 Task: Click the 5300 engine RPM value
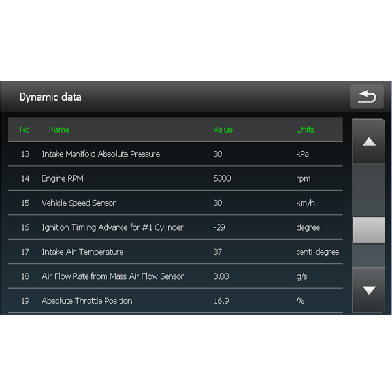pos(222,178)
